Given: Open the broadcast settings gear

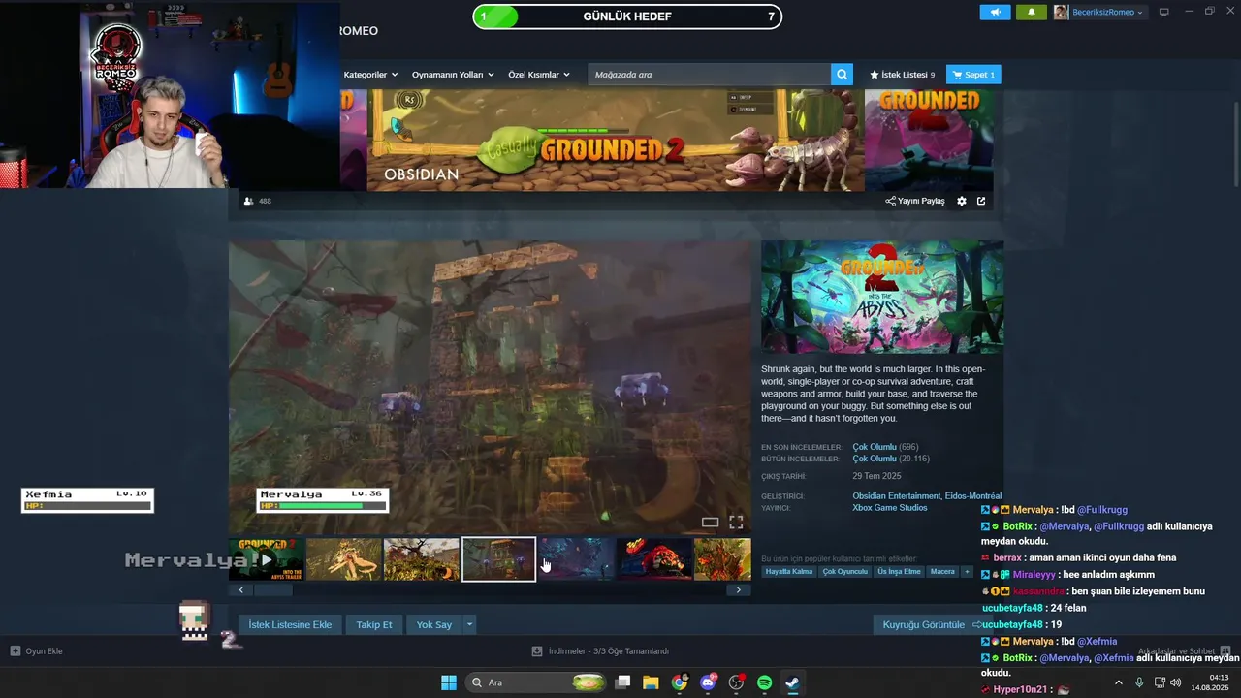Looking at the screenshot, I should pyautogui.click(x=962, y=201).
